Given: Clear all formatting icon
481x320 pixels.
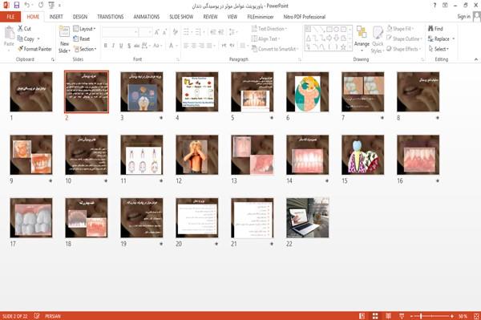Looking at the screenshot, I should (175, 32).
